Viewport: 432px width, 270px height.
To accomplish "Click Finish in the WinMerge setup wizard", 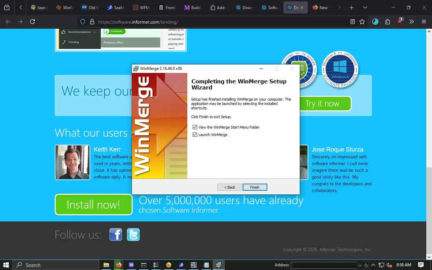I will [x=255, y=187].
